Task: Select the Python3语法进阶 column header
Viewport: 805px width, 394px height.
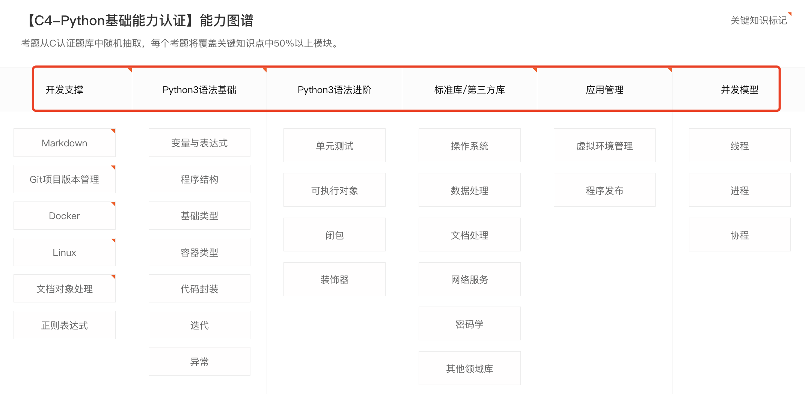Action: point(335,90)
